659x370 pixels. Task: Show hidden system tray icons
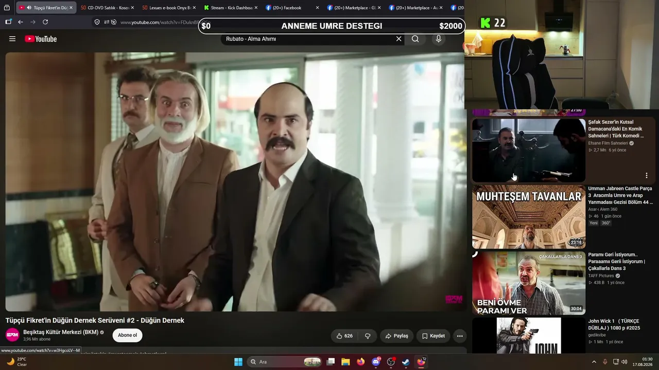tap(594, 362)
